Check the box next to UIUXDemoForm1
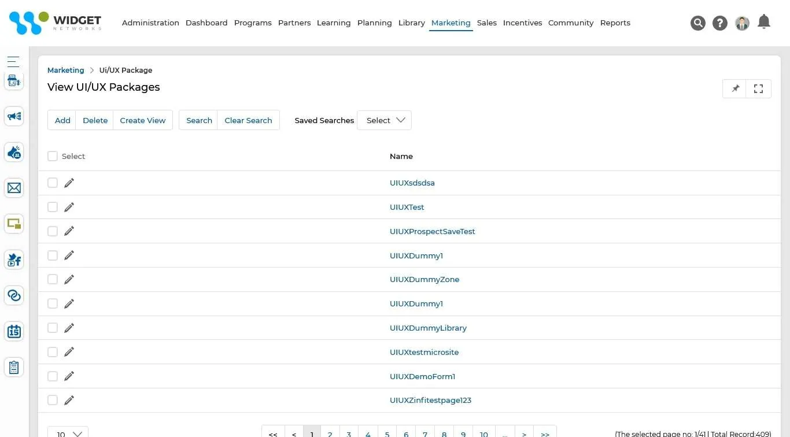Image resolution: width=790 pixels, height=437 pixels. pyautogui.click(x=53, y=376)
